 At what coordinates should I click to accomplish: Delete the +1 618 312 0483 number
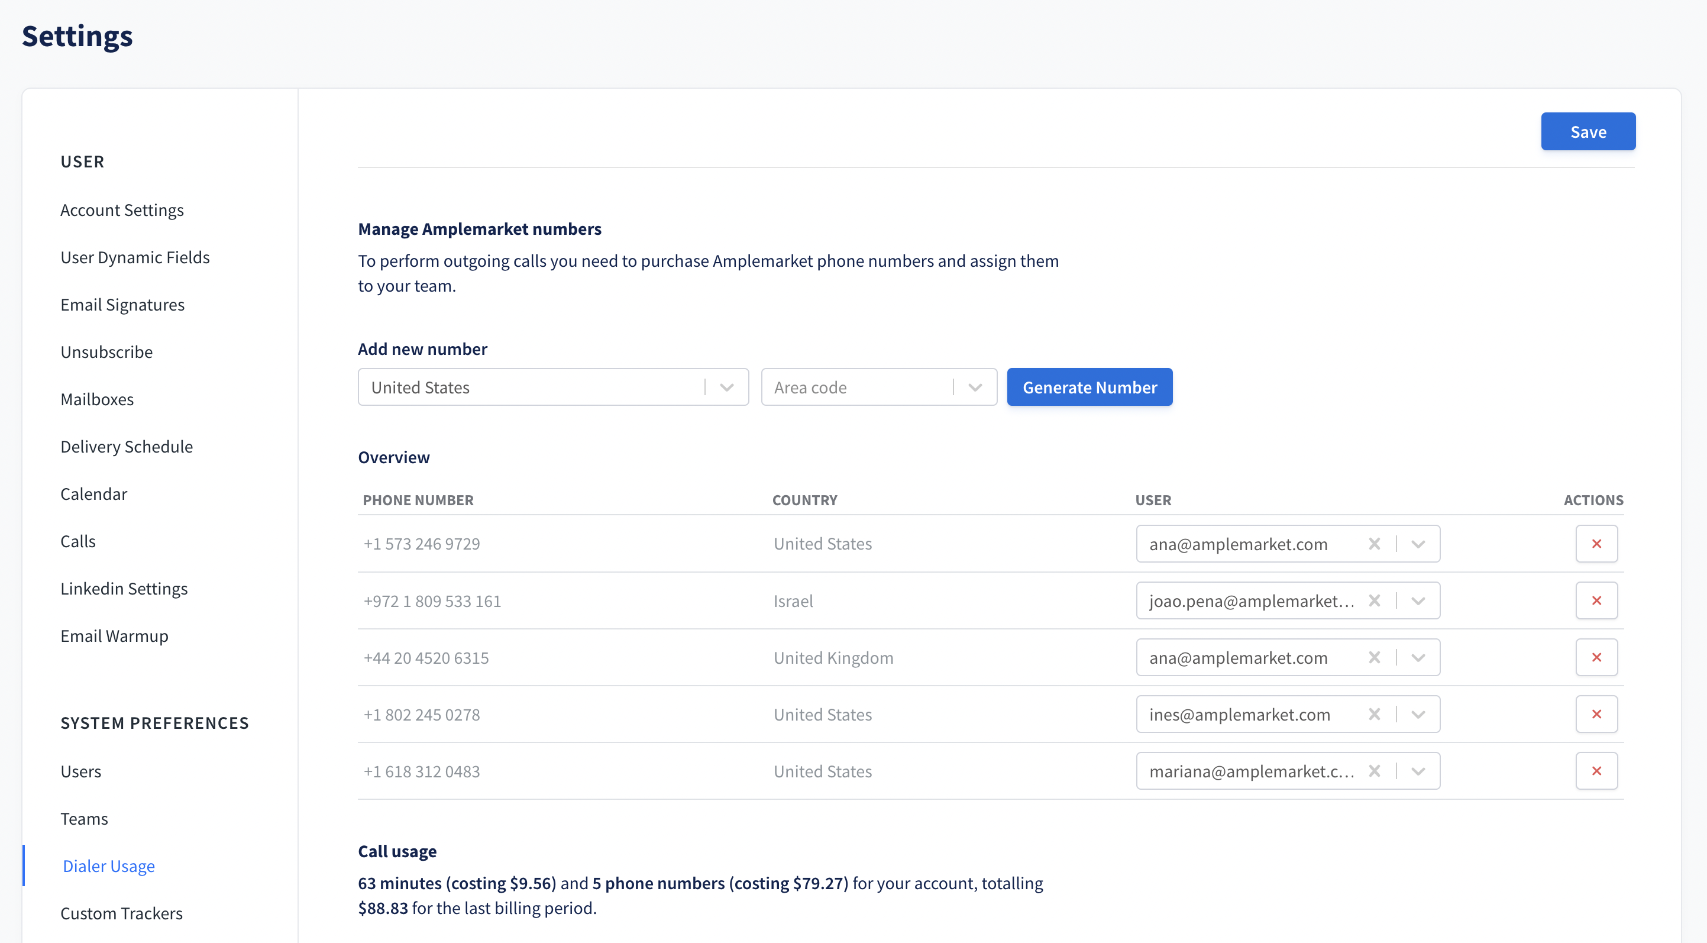point(1596,771)
